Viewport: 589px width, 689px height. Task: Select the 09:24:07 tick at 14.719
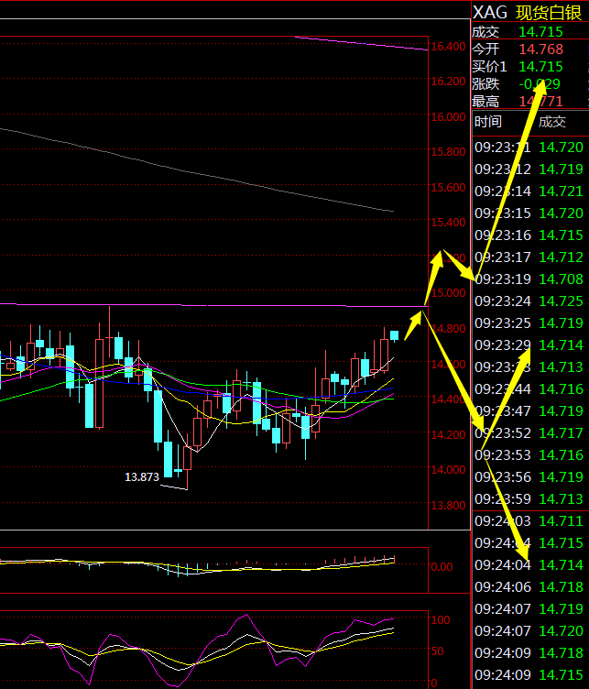pos(529,608)
